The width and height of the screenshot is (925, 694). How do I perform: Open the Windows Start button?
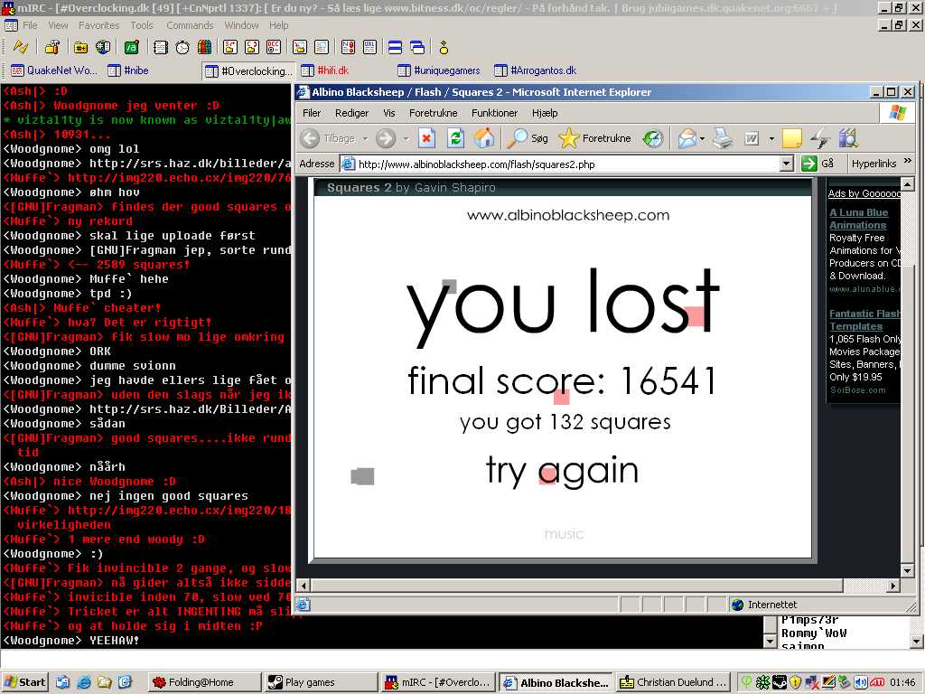pos(24,682)
